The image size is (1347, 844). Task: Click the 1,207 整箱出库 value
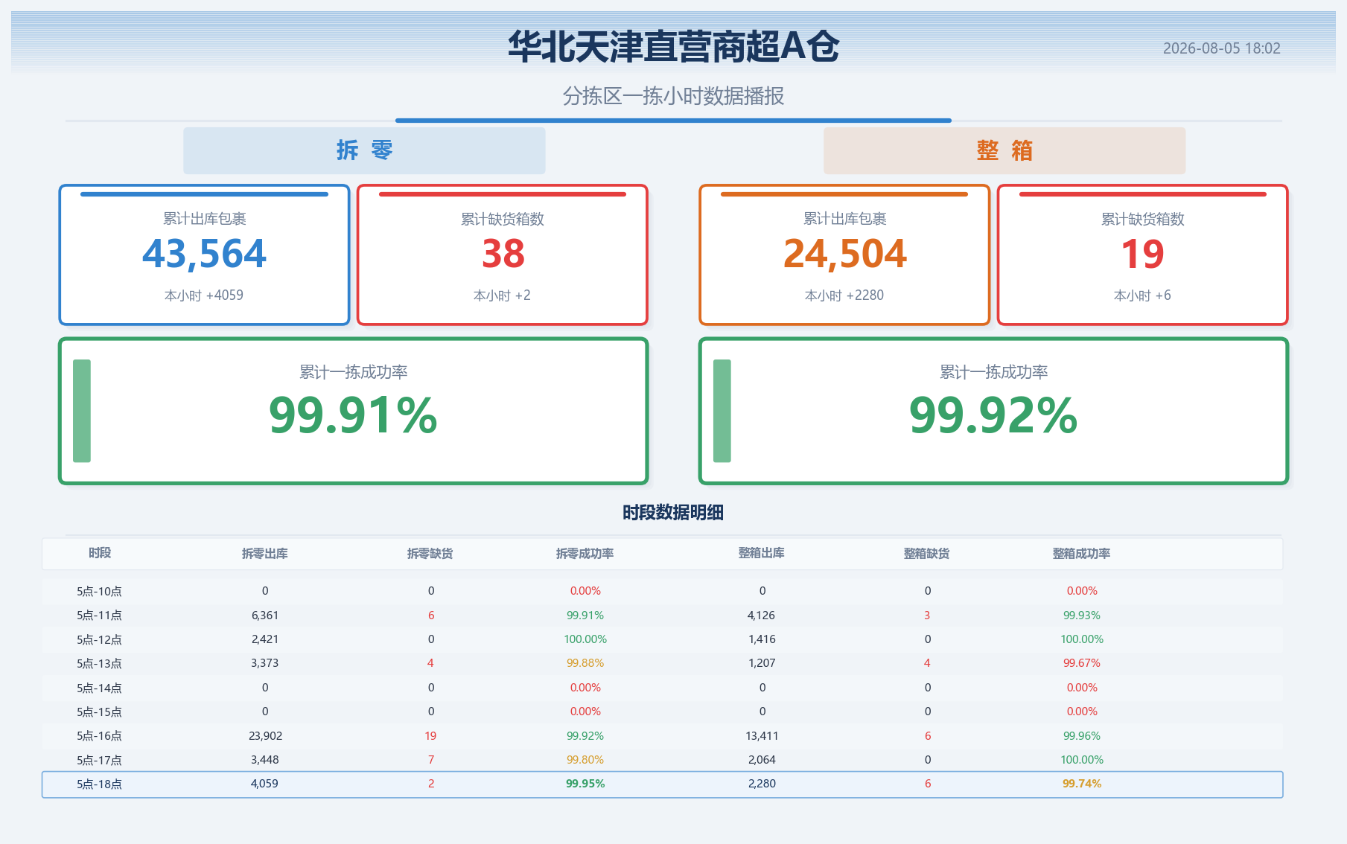click(x=762, y=663)
